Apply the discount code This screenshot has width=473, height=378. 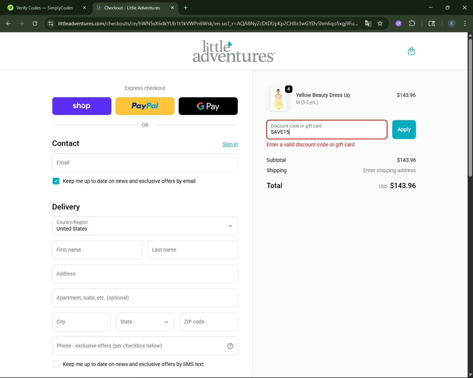(x=404, y=129)
